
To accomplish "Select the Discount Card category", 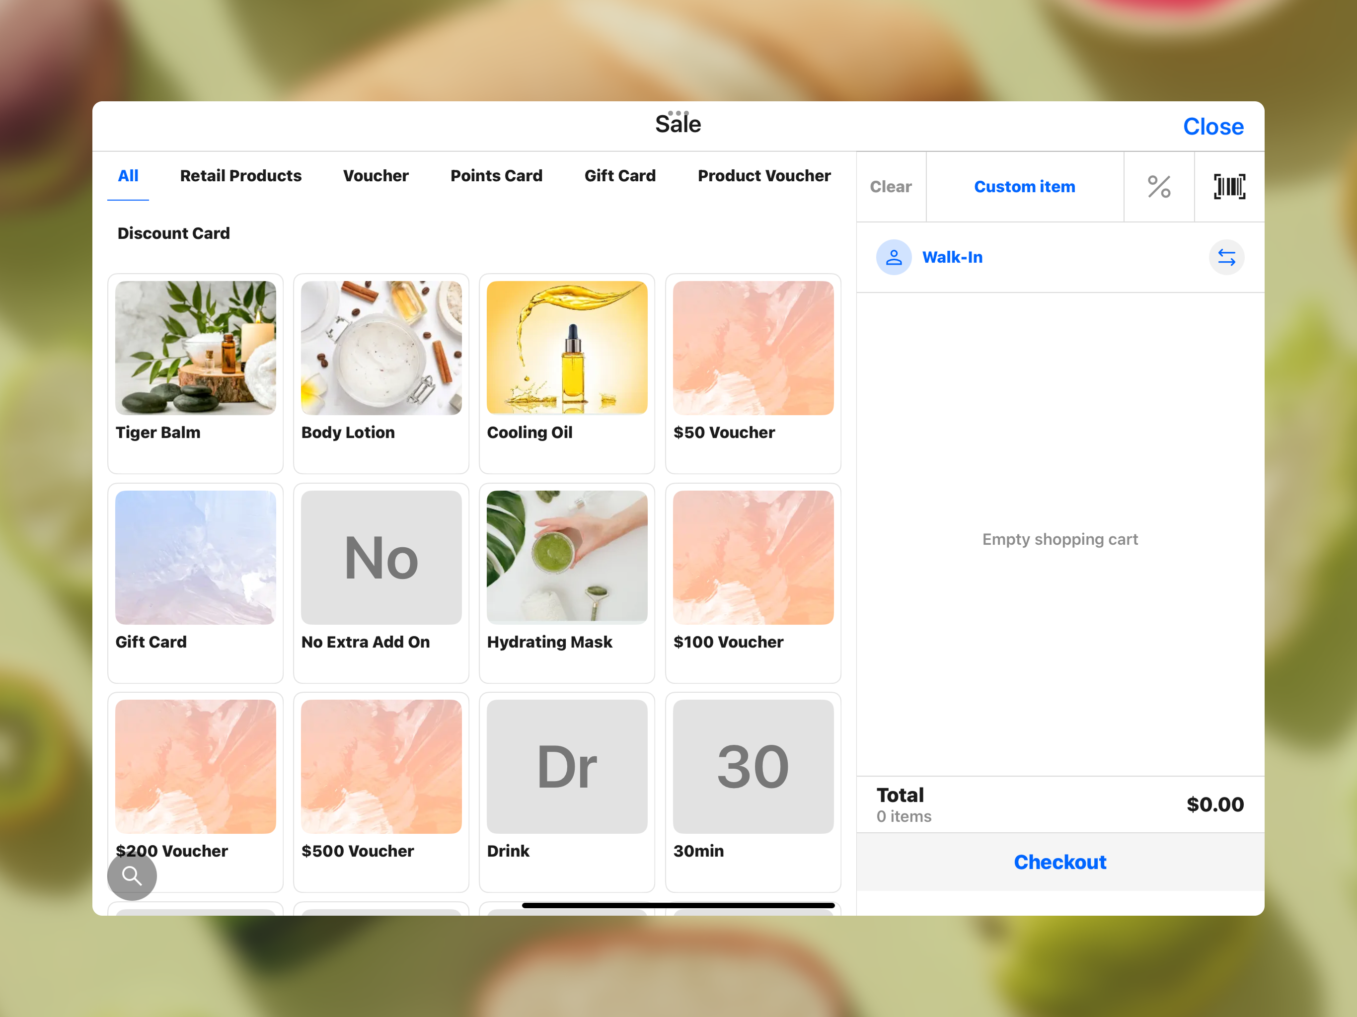I will pos(174,233).
